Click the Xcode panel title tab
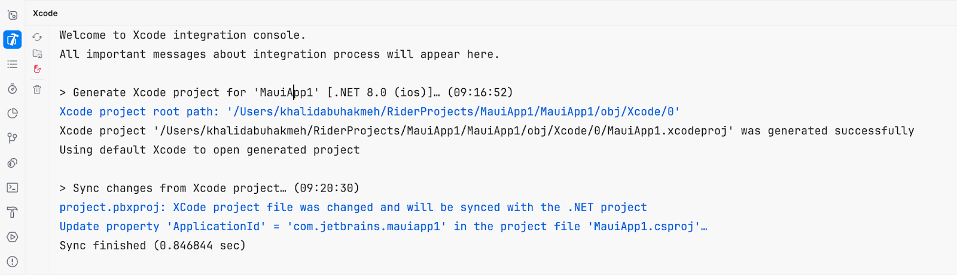The width and height of the screenshot is (957, 275). point(45,13)
